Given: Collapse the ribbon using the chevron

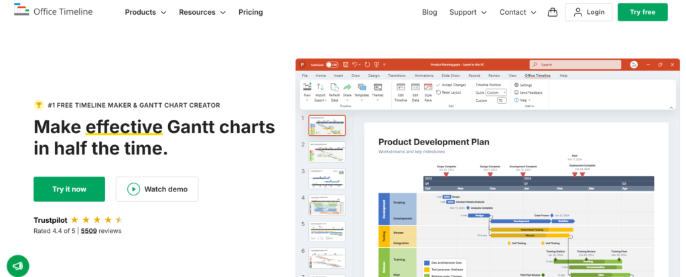Looking at the screenshot, I should 671,108.
